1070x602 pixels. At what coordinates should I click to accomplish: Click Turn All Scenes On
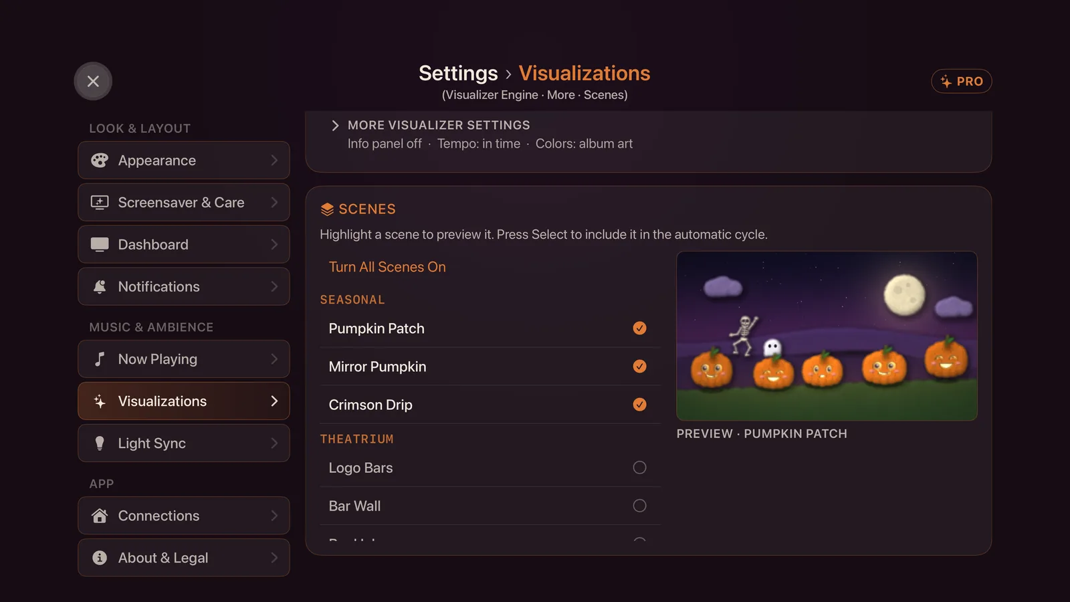(387, 267)
